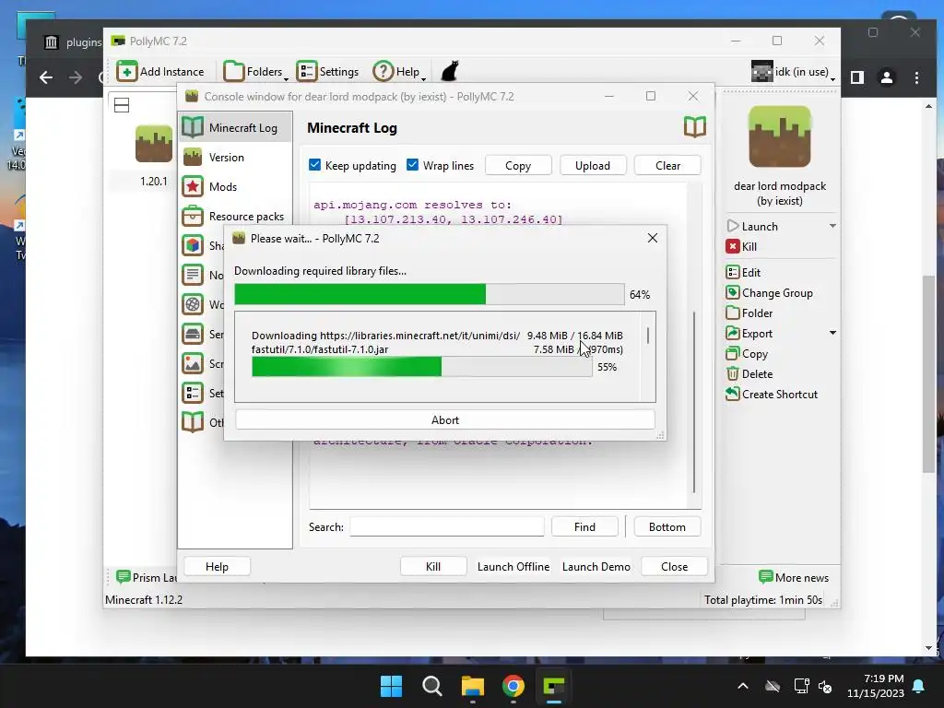This screenshot has width=944, height=708.
Task: Select the Version page in sidebar
Action: [235, 157]
